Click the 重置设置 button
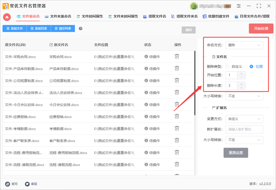The width and height of the screenshot is (276, 190). point(236,153)
